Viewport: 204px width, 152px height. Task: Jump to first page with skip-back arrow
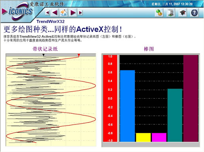47,13
